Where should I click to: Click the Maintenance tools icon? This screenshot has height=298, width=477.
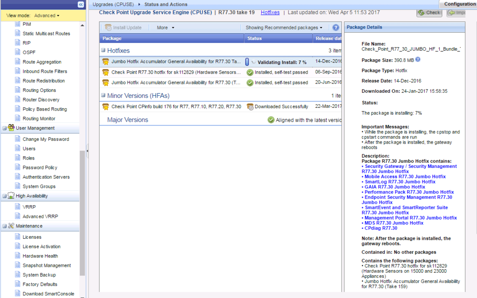[x=11, y=226]
